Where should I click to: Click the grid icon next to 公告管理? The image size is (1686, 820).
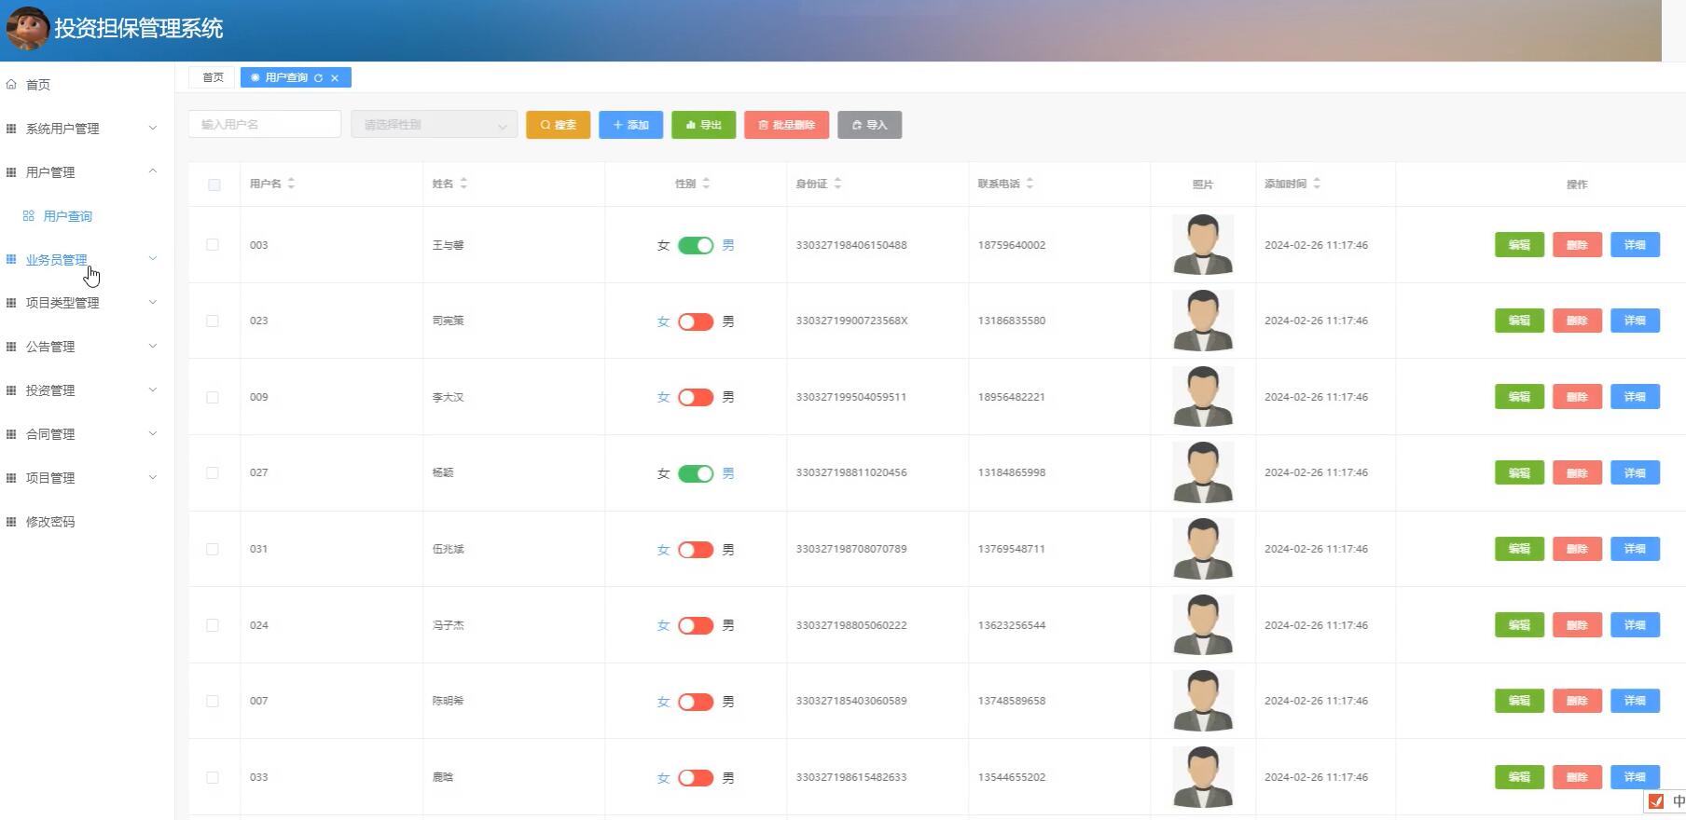(11, 347)
